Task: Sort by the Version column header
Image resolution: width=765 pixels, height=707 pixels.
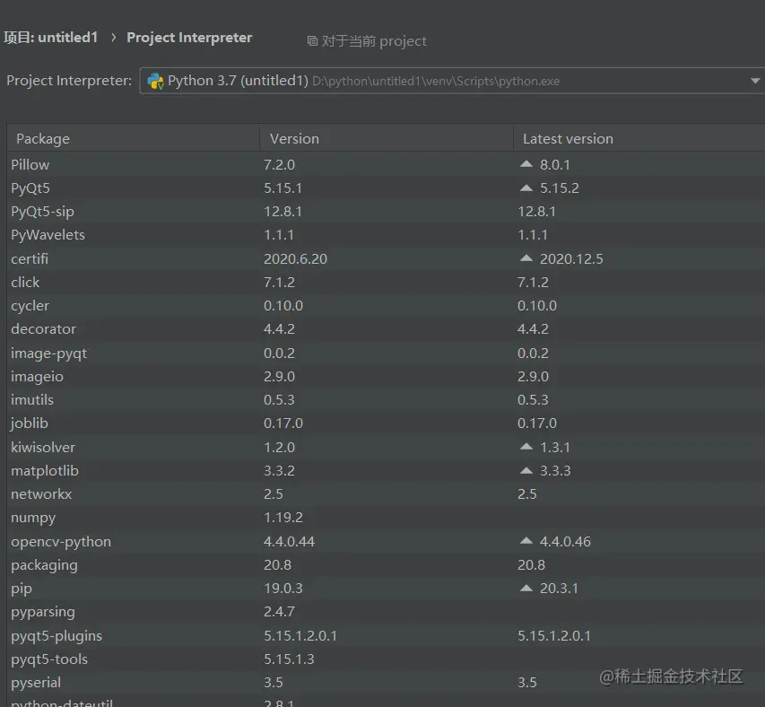Action: point(387,138)
